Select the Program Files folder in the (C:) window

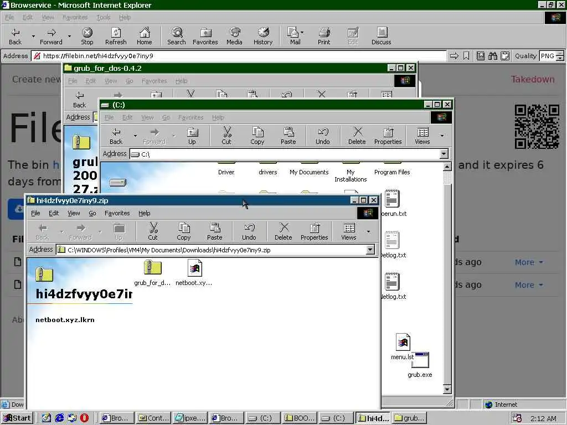tap(392, 169)
